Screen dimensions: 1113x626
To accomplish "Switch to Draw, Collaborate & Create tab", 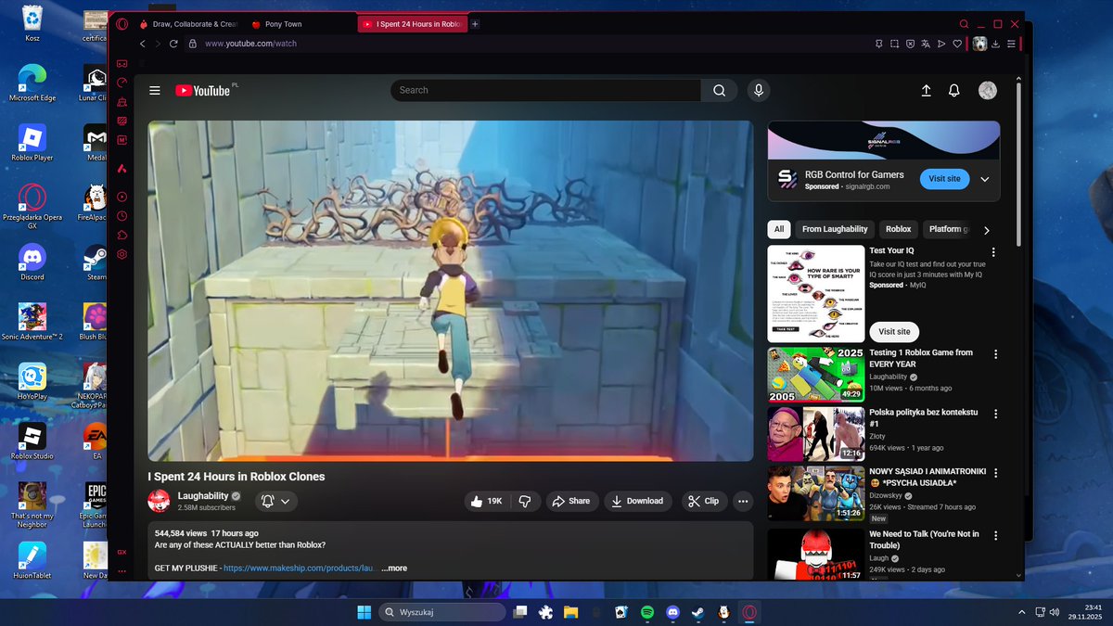I will pyautogui.click(x=189, y=24).
